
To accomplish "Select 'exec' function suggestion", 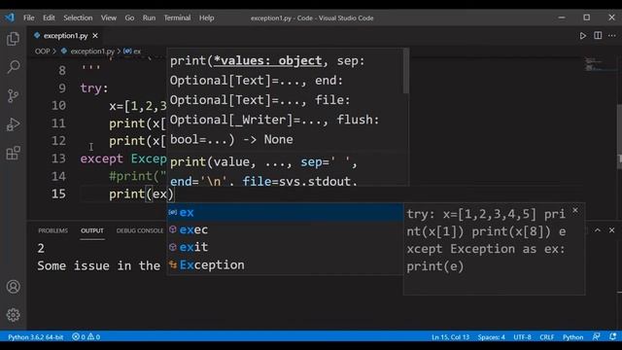I will [x=285, y=229].
